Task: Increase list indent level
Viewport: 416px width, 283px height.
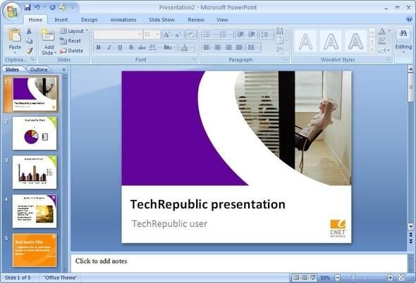Action: point(252,34)
